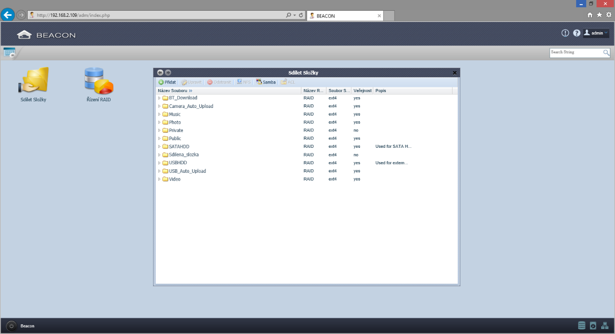Expand the Video folder tree node
The image size is (615, 334).
click(x=159, y=180)
